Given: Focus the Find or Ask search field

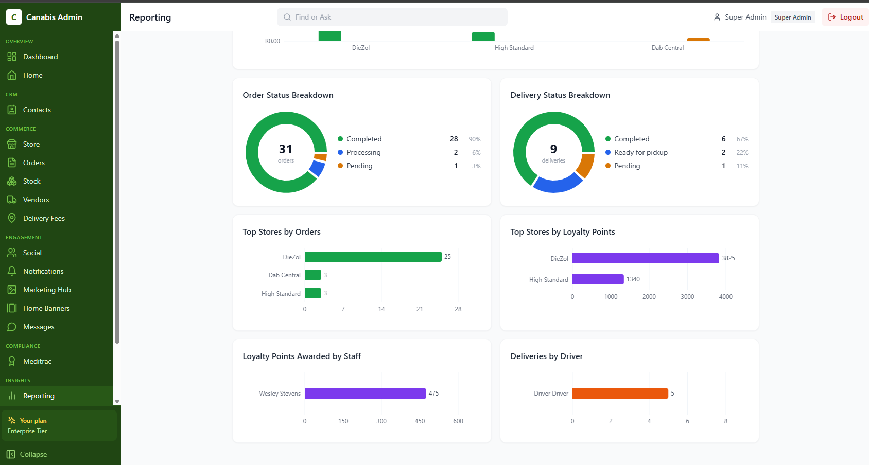Looking at the screenshot, I should (392, 17).
